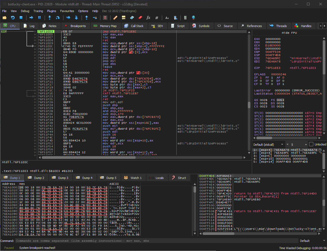Select the Dump 3 tab
The width and height of the screenshot is (327, 251).
tap(61, 178)
